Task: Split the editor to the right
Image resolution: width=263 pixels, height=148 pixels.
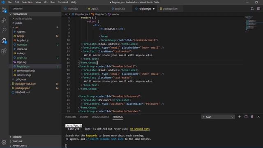Action: (258, 9)
